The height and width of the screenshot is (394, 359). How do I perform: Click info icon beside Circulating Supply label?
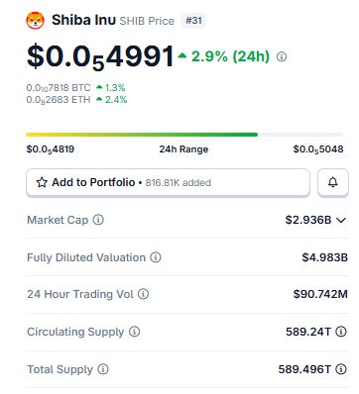tap(134, 332)
